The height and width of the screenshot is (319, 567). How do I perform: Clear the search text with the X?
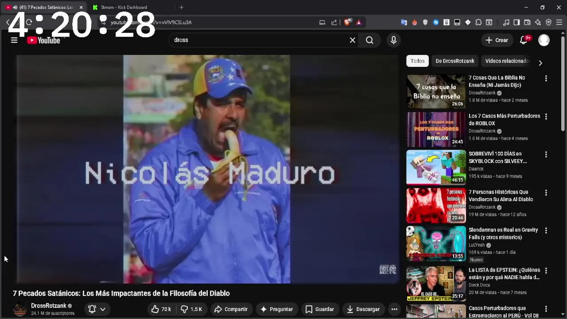pyautogui.click(x=353, y=40)
